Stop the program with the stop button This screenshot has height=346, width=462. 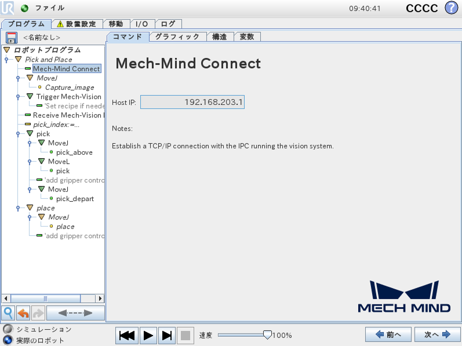point(185,336)
